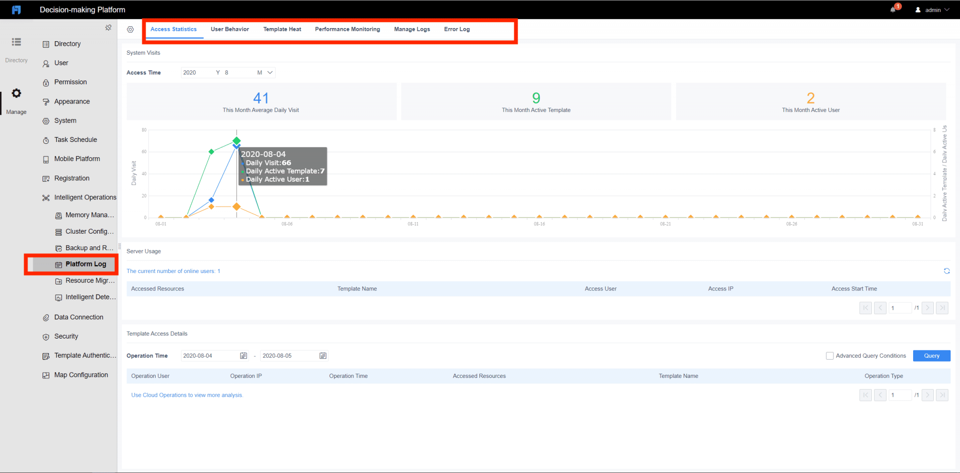Open Memory Management submenu item
Viewport: 960px width, 473px height.
[90, 215]
